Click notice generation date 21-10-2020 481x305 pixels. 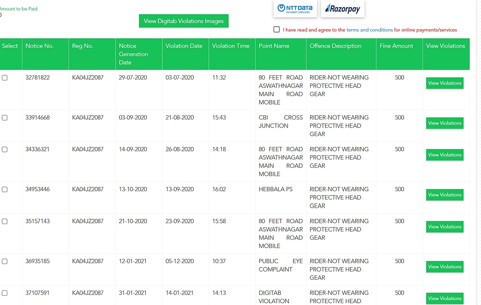coord(133,221)
